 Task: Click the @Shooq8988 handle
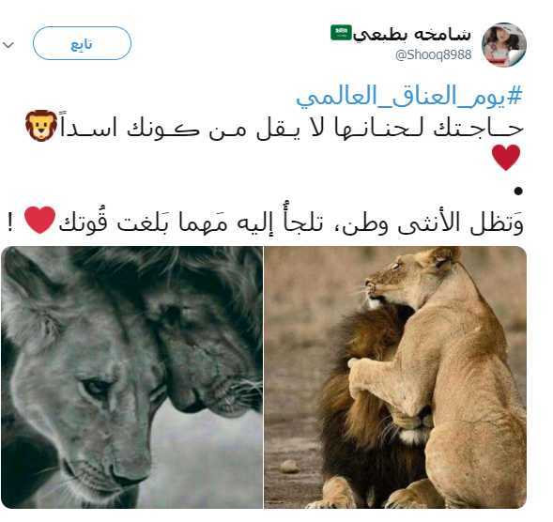tap(433, 54)
